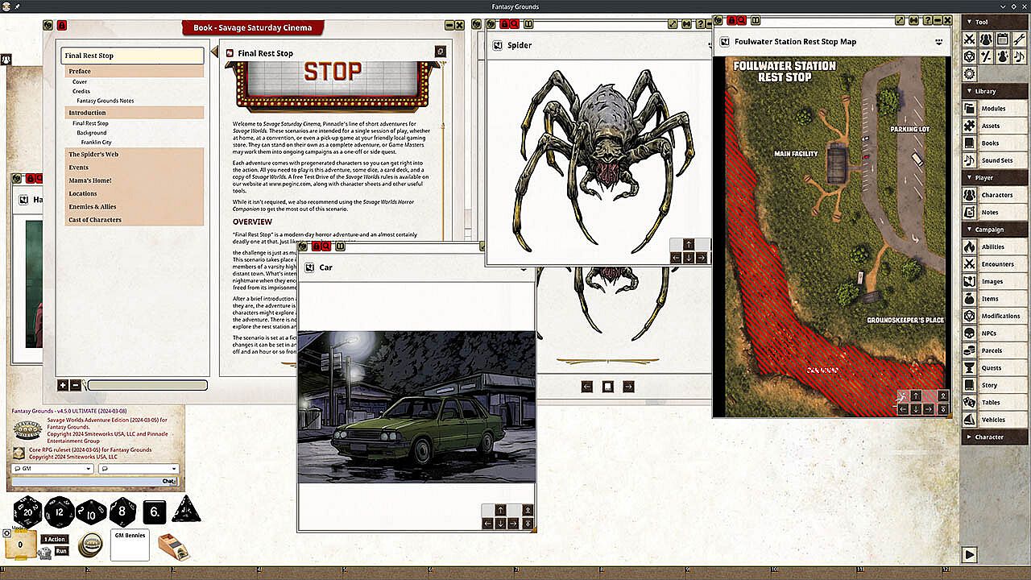Open the empty chat mode dropdown
Screen dimensions: 1031x580
tap(138, 469)
